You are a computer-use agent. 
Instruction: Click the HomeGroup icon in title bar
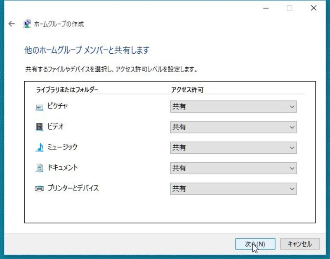27,24
